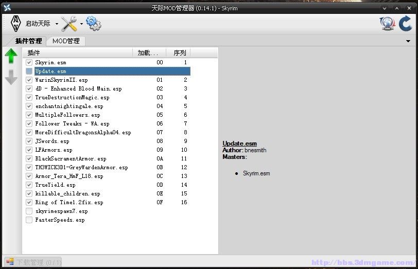Click the Author bnesmith text
The height and width of the screenshot is (269, 418).
click(x=244, y=150)
